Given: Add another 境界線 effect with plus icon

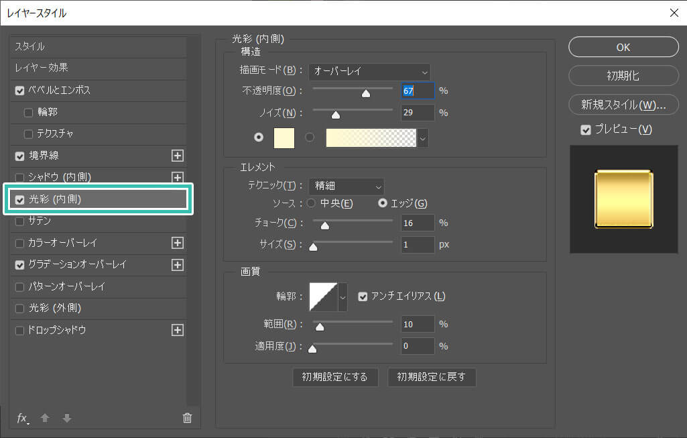Looking at the screenshot, I should (178, 156).
